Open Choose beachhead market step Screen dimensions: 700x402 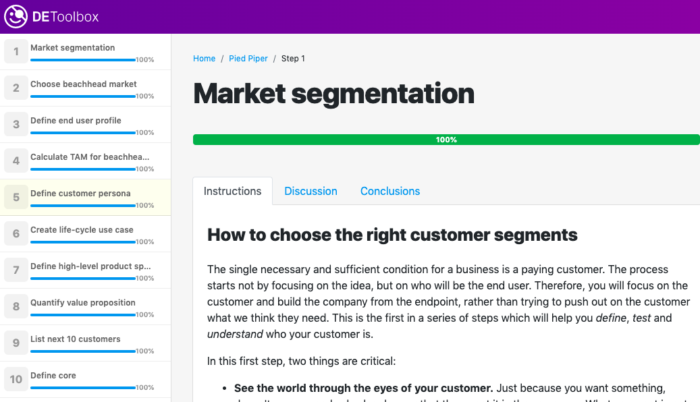84,84
